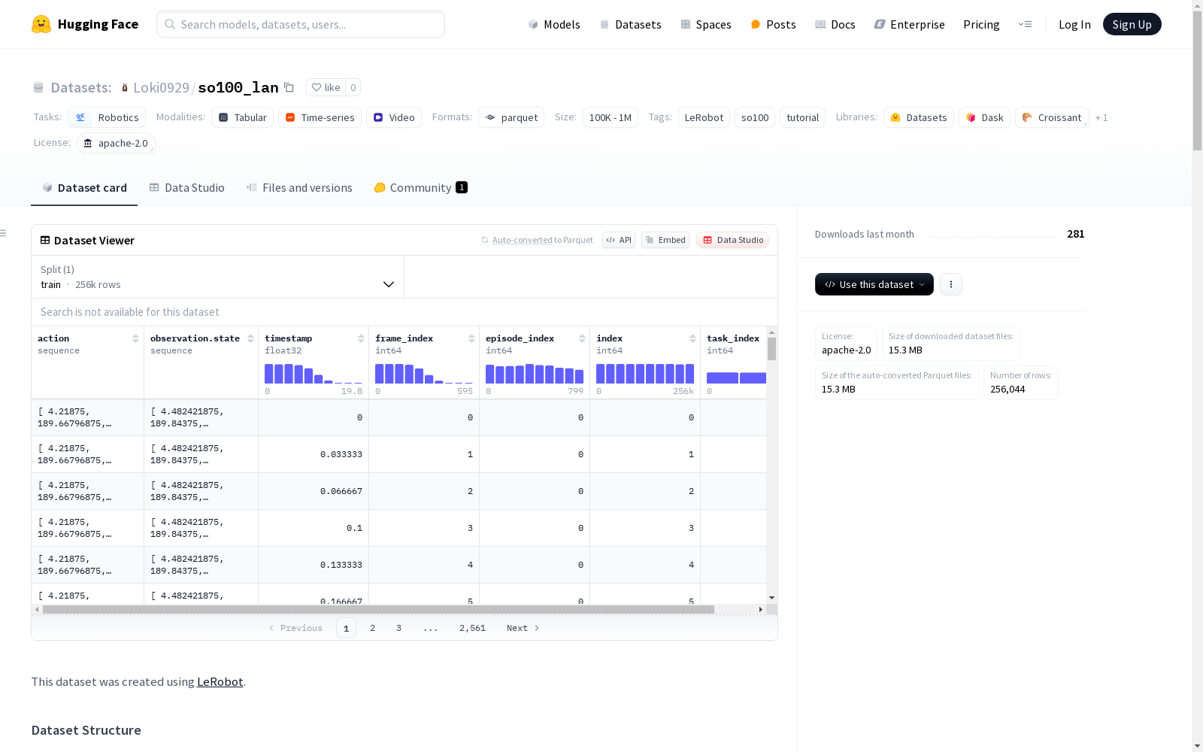Go to Models in top navigation
Viewport: 1203px width, 752px height.
point(554,24)
